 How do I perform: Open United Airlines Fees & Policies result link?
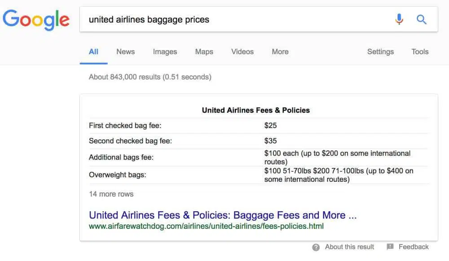(223, 215)
